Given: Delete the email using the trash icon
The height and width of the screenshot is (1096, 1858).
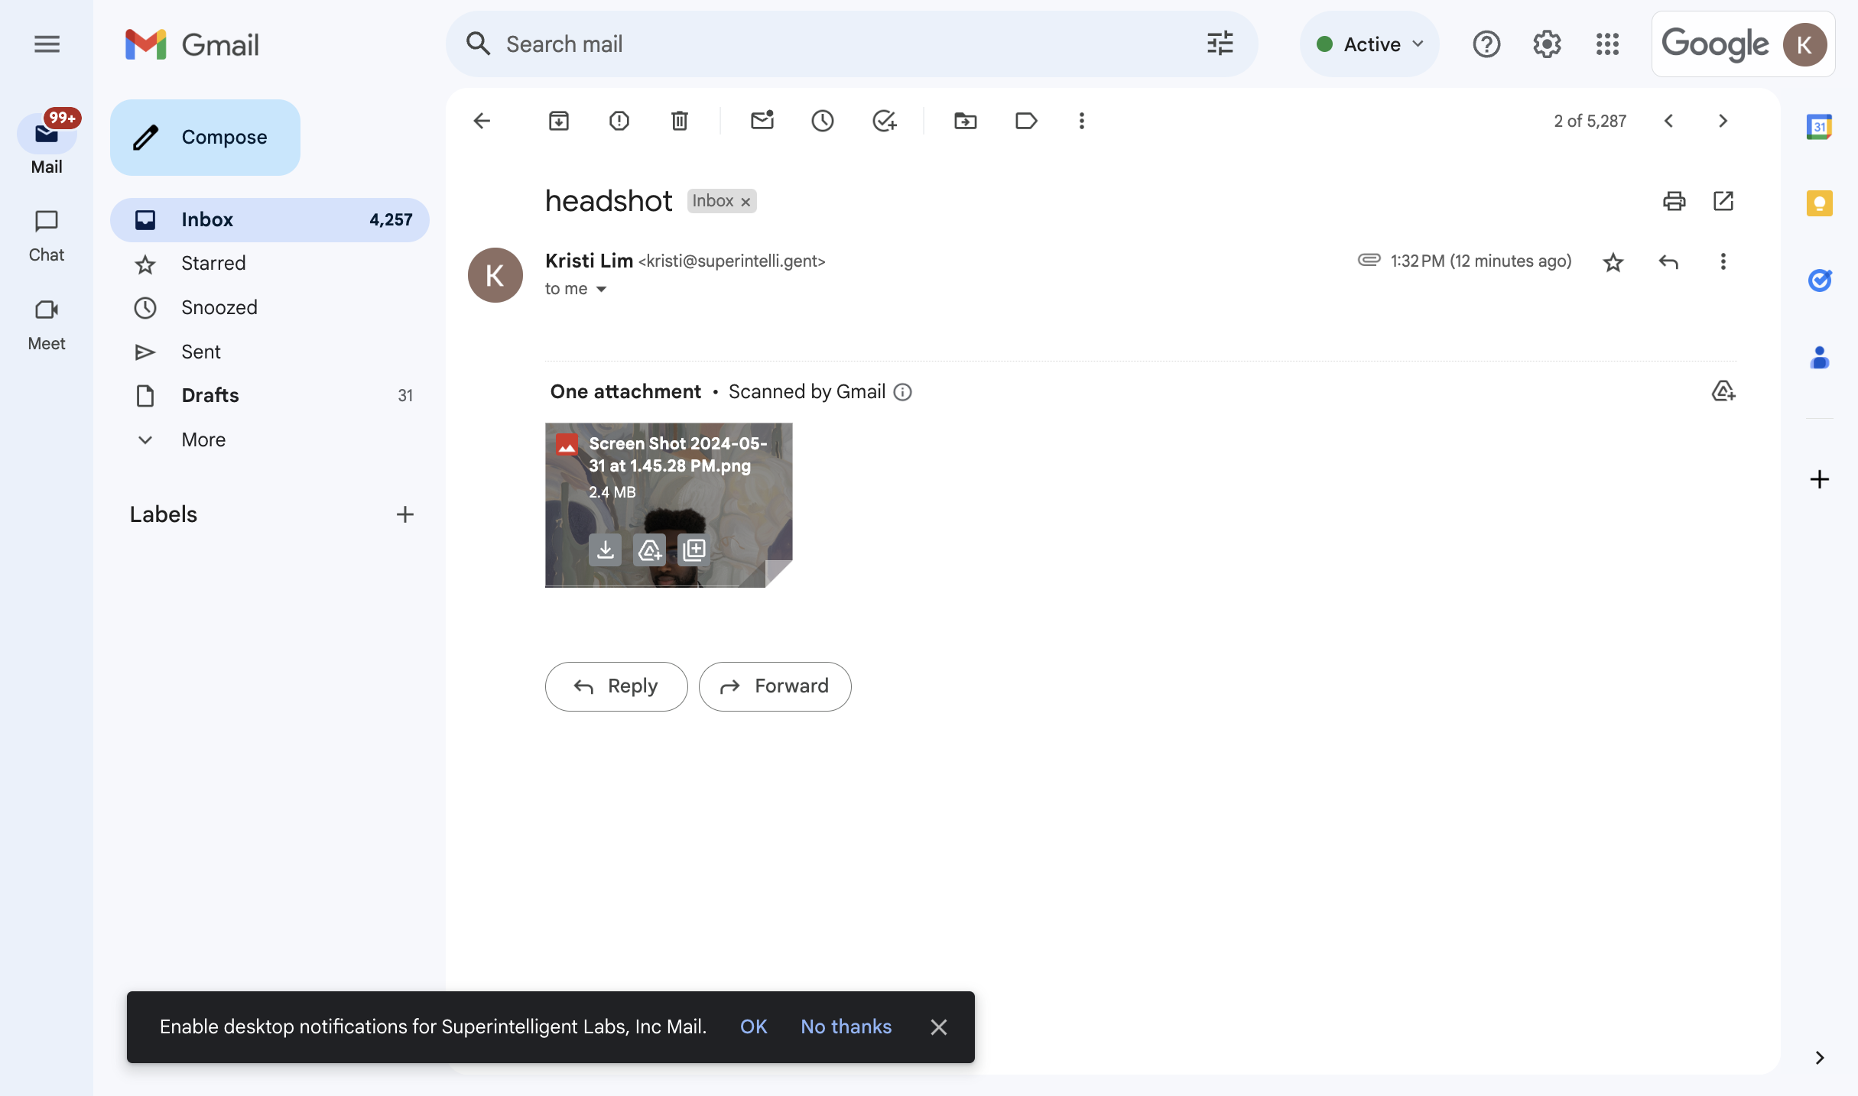Looking at the screenshot, I should [679, 121].
